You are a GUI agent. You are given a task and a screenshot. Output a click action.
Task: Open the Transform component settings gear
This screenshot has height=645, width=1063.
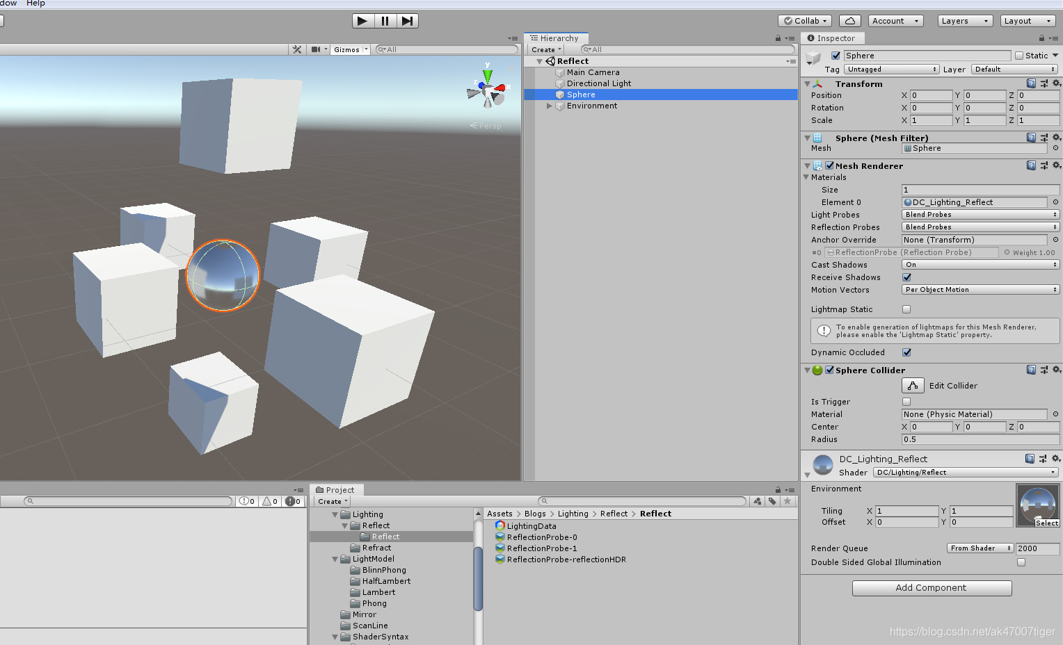coord(1057,83)
